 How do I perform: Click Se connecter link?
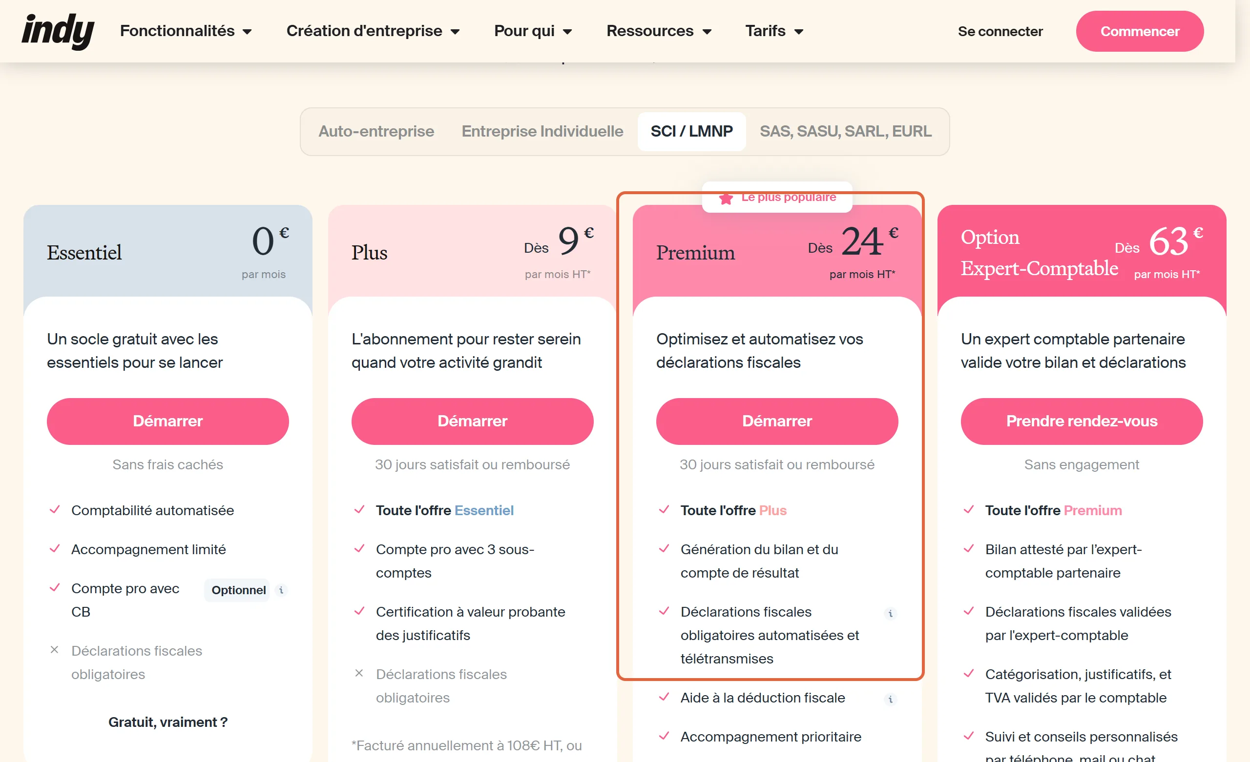pos(1000,31)
